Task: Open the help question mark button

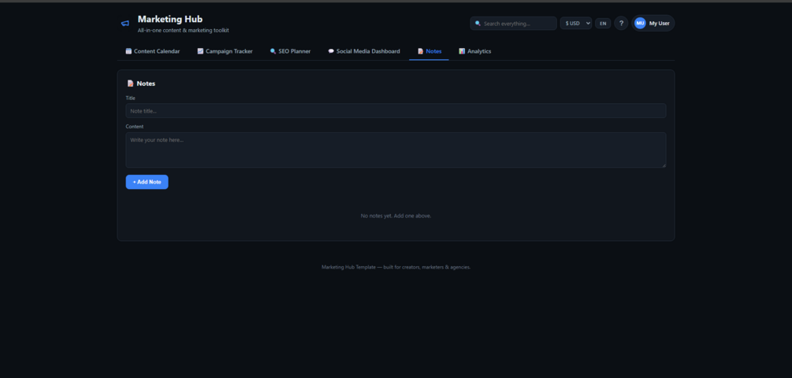Action: [621, 23]
